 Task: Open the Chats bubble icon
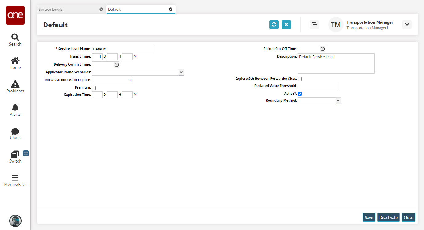coord(15,131)
